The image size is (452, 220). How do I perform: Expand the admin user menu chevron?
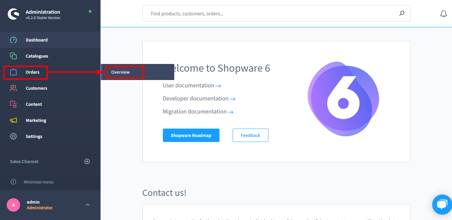(88, 205)
